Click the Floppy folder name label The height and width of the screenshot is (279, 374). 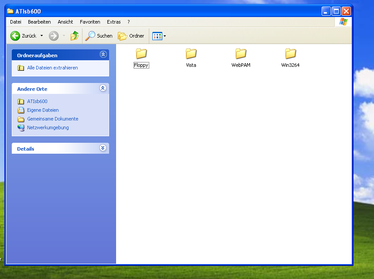[x=141, y=65]
